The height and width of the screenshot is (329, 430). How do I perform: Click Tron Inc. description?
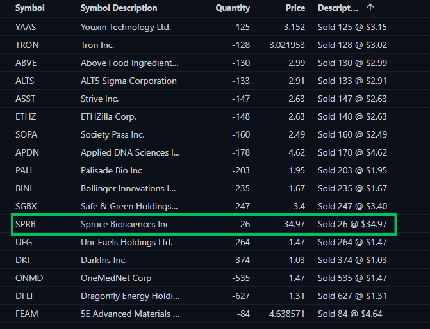(97, 45)
